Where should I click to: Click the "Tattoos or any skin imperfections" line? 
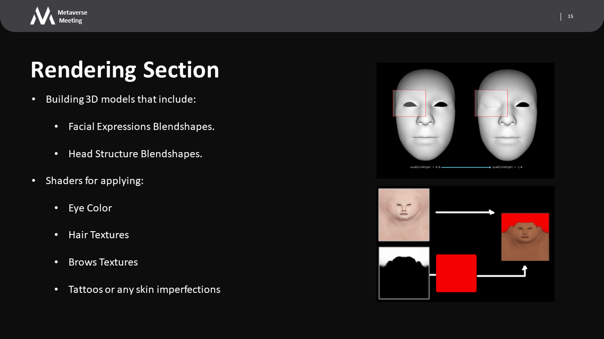tap(144, 290)
